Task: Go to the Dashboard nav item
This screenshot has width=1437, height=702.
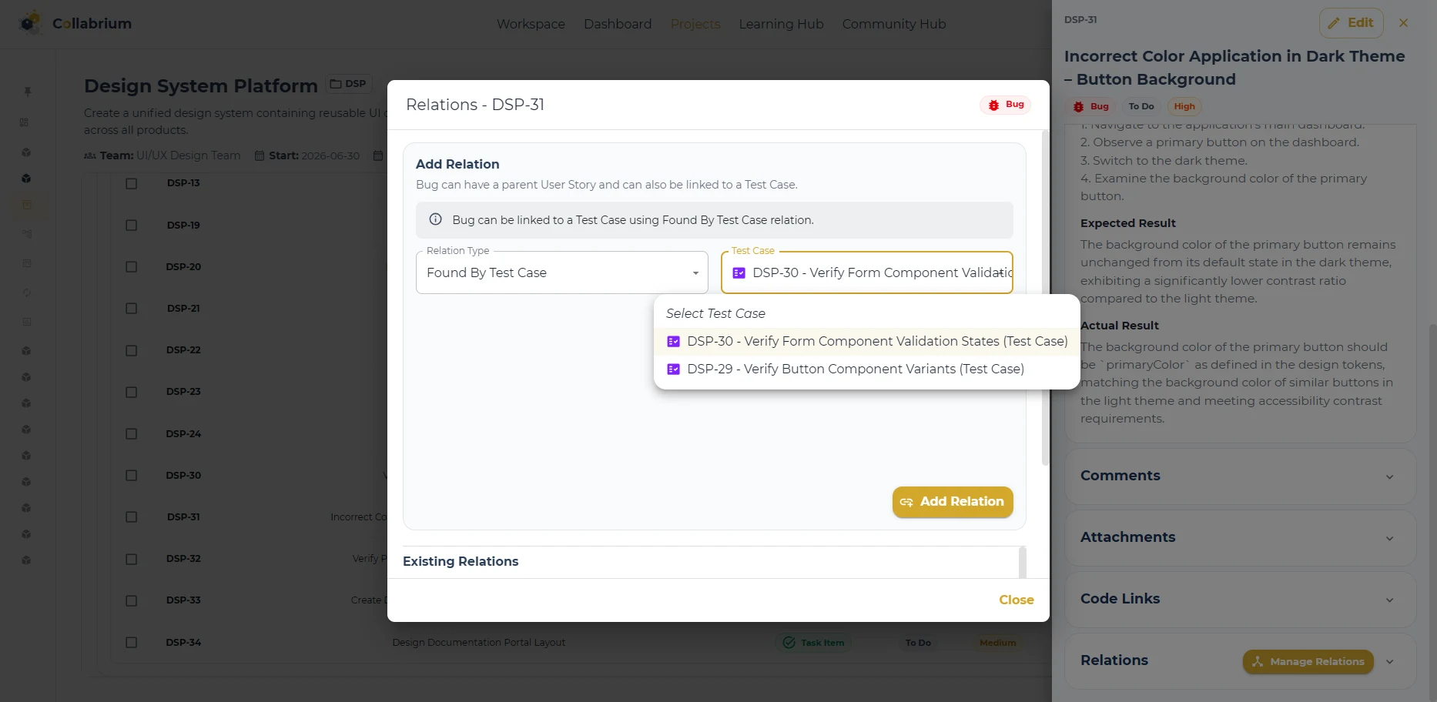Action: pos(618,24)
